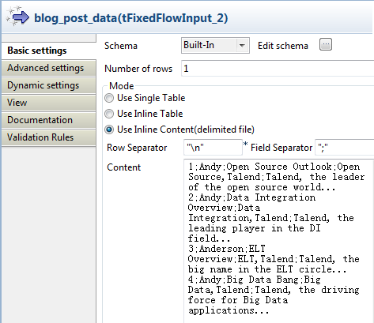Viewport: 374px width, 323px height.
Task: Click the Use Inline Table label text
Action: click(x=150, y=114)
